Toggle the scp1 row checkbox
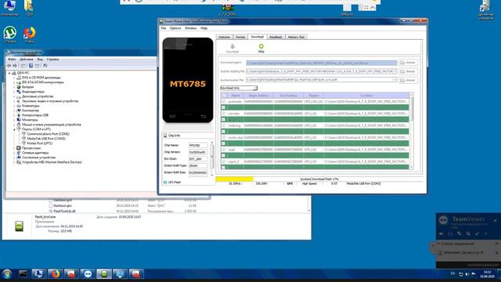Screen dimensions: 501x282 (224, 150)
